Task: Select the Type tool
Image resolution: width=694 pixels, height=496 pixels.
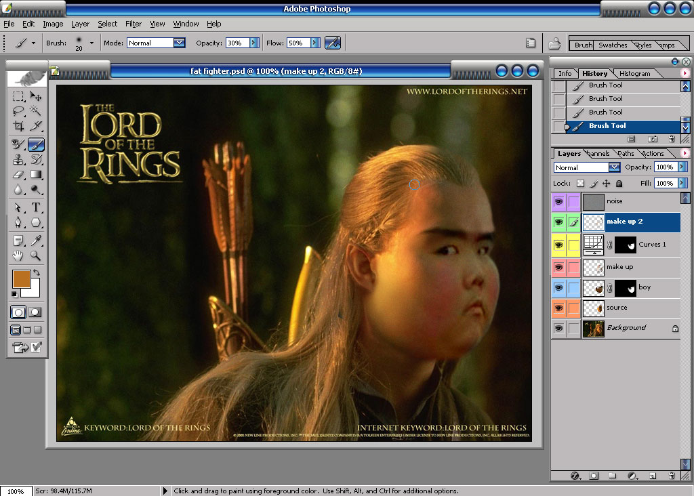Action: pos(36,207)
